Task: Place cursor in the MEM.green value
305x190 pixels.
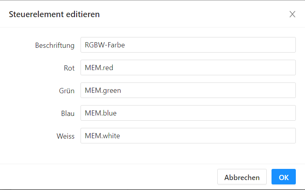Action: coord(103,90)
